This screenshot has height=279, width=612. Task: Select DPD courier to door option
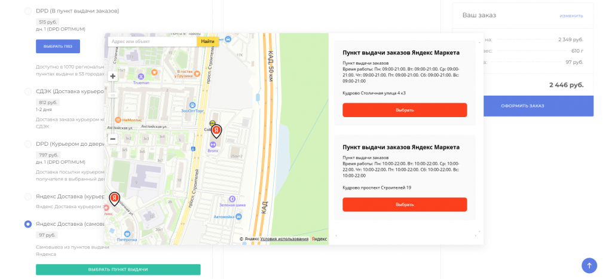coord(28,144)
